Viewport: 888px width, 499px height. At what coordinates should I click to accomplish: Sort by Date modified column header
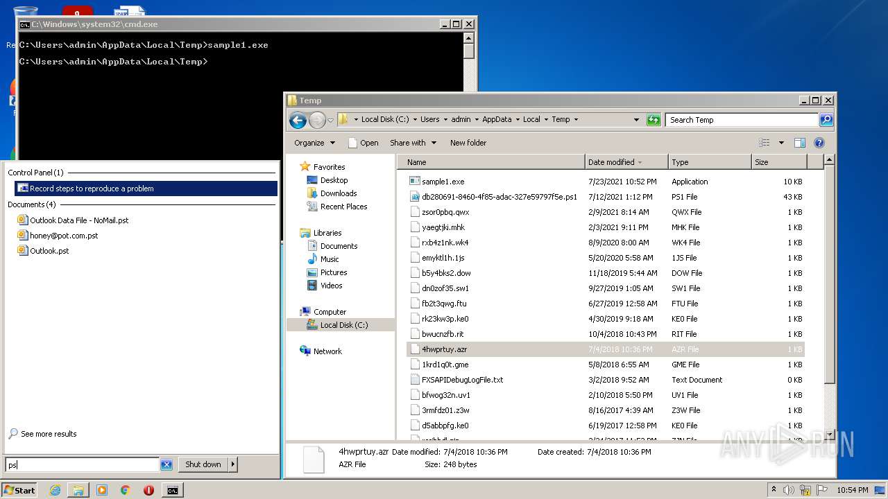pos(626,162)
